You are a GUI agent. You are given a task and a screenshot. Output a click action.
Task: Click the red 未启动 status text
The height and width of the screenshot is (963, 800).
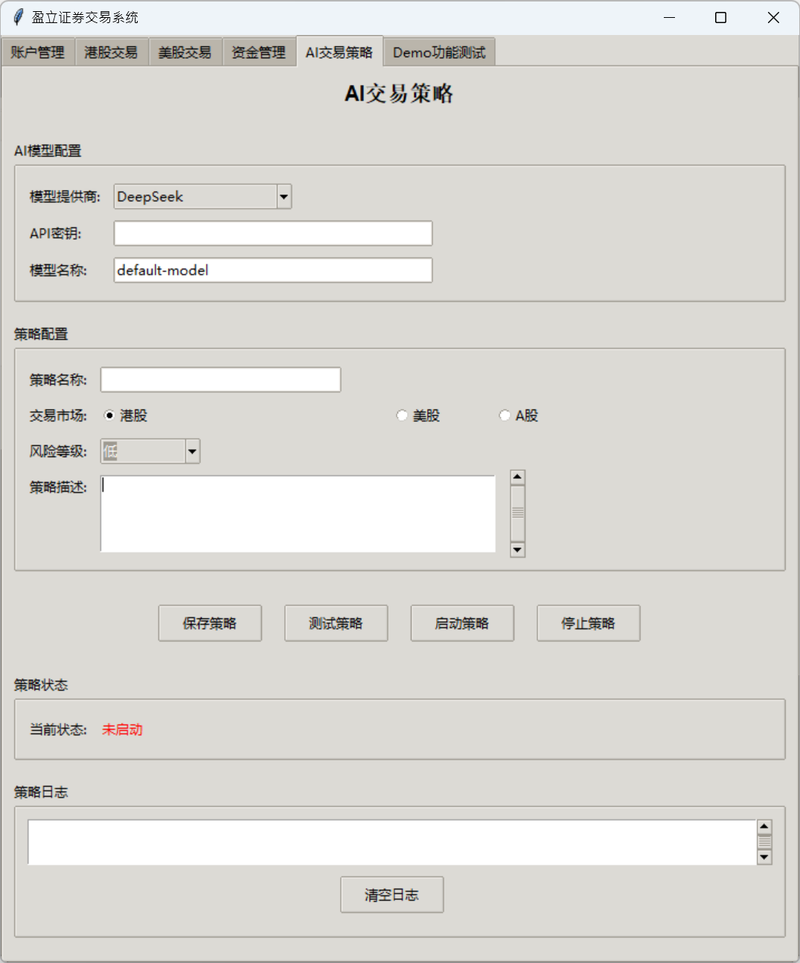(x=122, y=730)
